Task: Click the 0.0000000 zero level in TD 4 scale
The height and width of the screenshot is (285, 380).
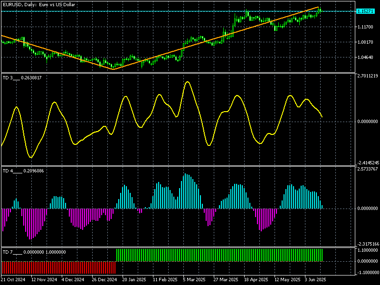Action: click(x=368, y=209)
